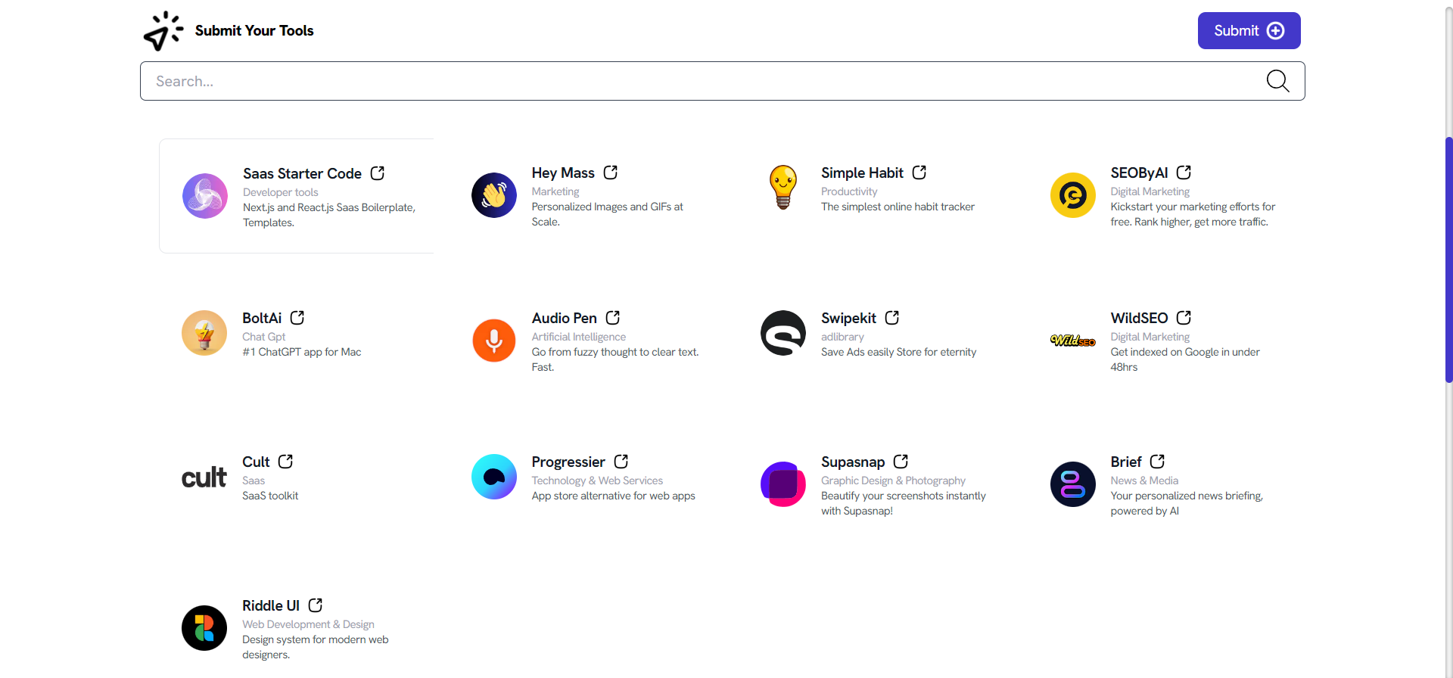Click the 'Productivity' category text
1453x678 pixels.
pyautogui.click(x=849, y=191)
